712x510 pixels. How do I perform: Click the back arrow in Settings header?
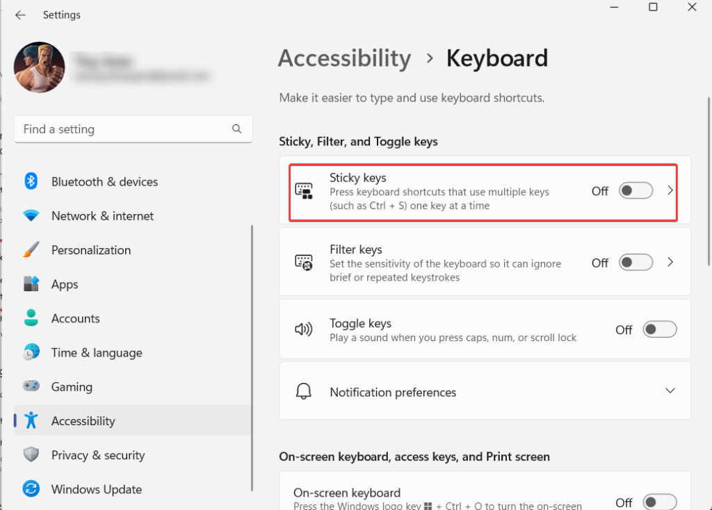20,15
